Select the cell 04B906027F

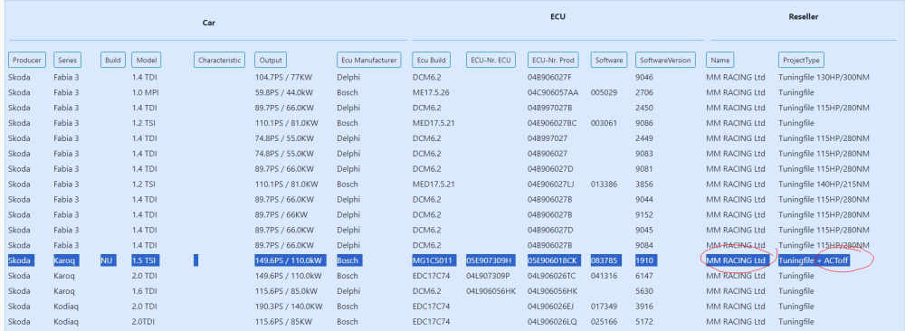(549, 77)
